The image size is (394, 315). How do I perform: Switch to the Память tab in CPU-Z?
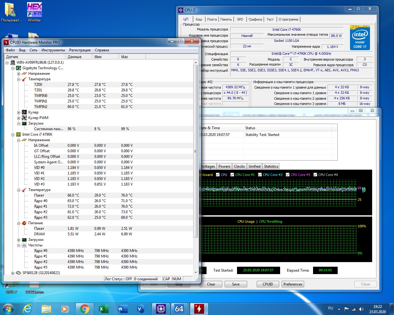(226, 19)
